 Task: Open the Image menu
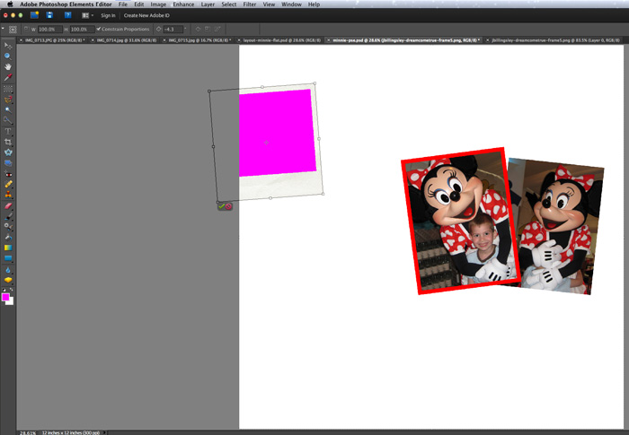tap(158, 4)
